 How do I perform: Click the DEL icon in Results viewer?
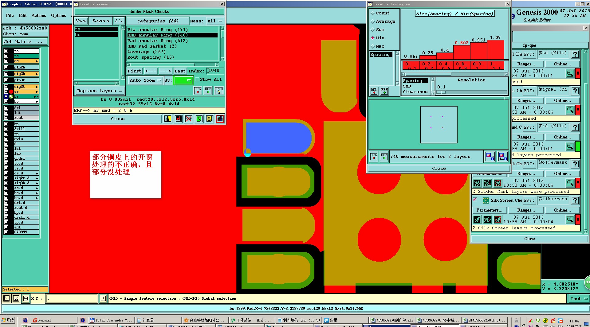[198, 91]
